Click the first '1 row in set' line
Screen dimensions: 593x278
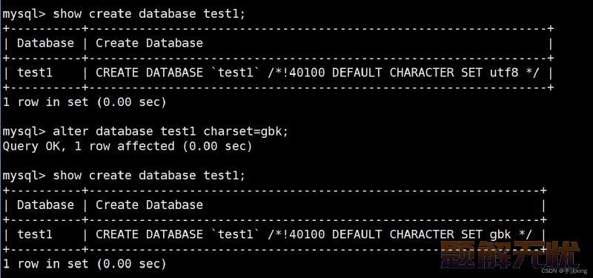(85, 102)
